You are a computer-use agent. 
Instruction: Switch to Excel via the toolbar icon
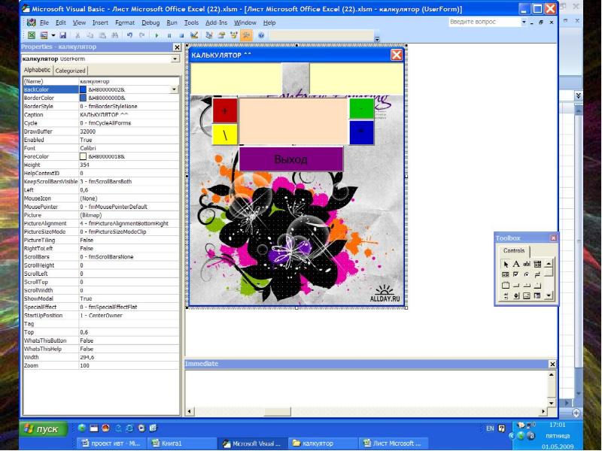(x=32, y=35)
